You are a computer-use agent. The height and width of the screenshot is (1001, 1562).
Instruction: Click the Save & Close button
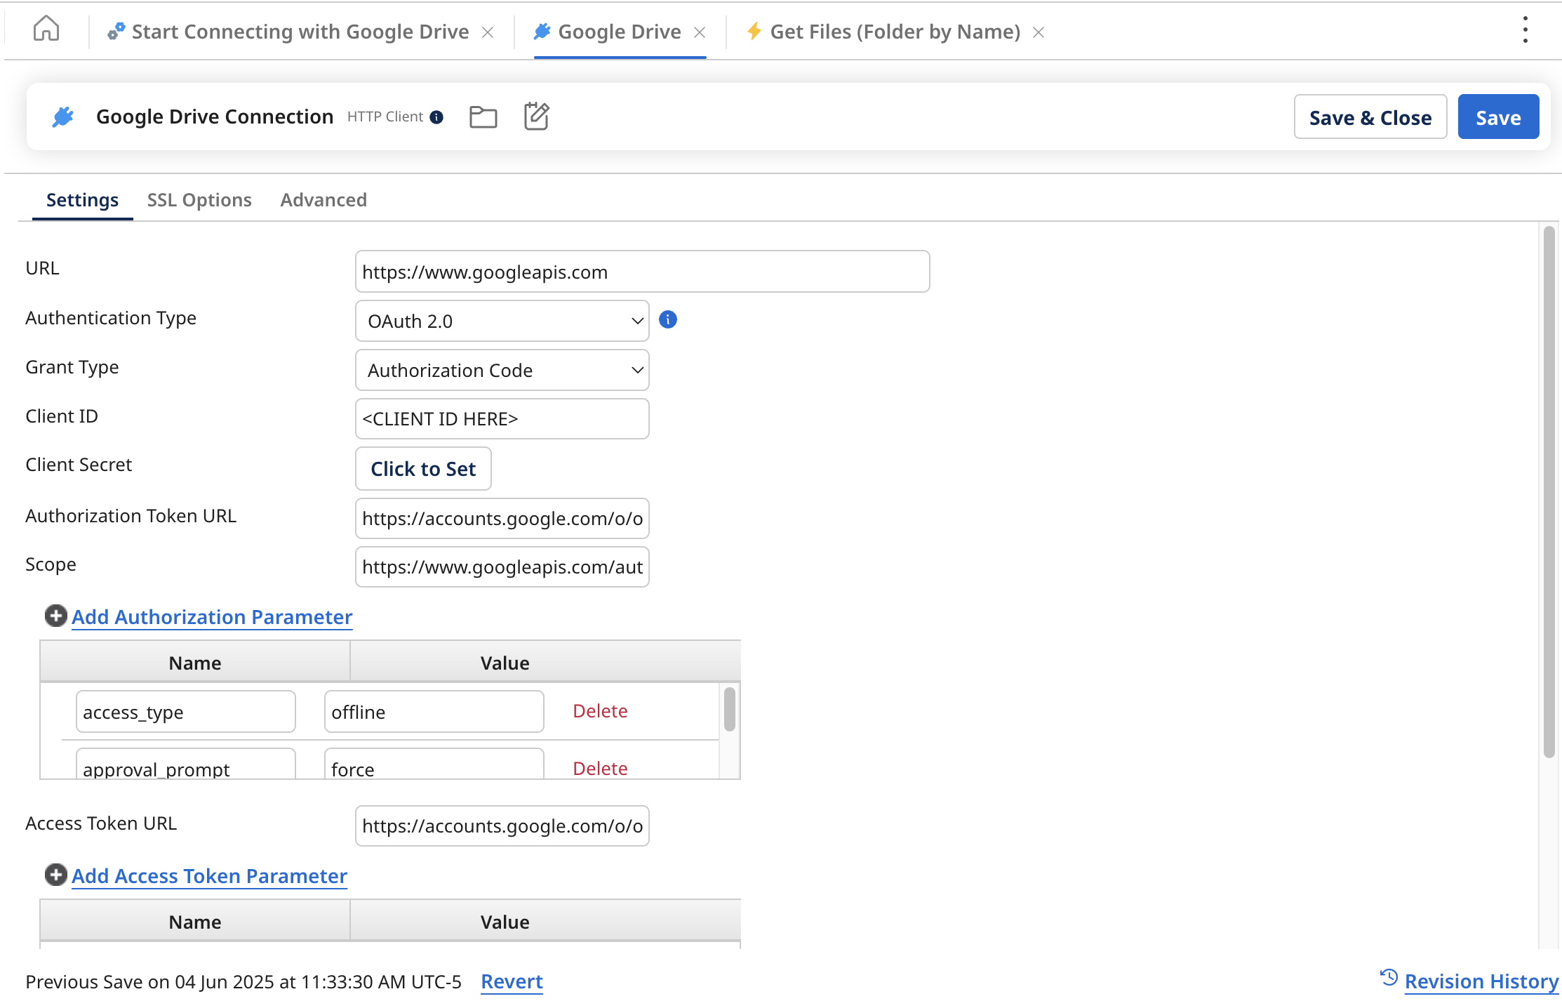1370,117
